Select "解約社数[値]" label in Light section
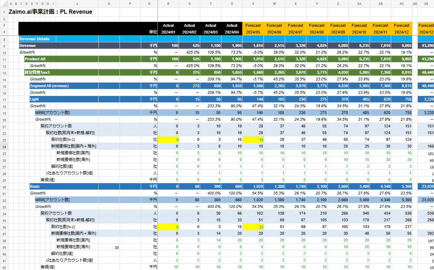The image size is (434, 270). [x=63, y=166]
